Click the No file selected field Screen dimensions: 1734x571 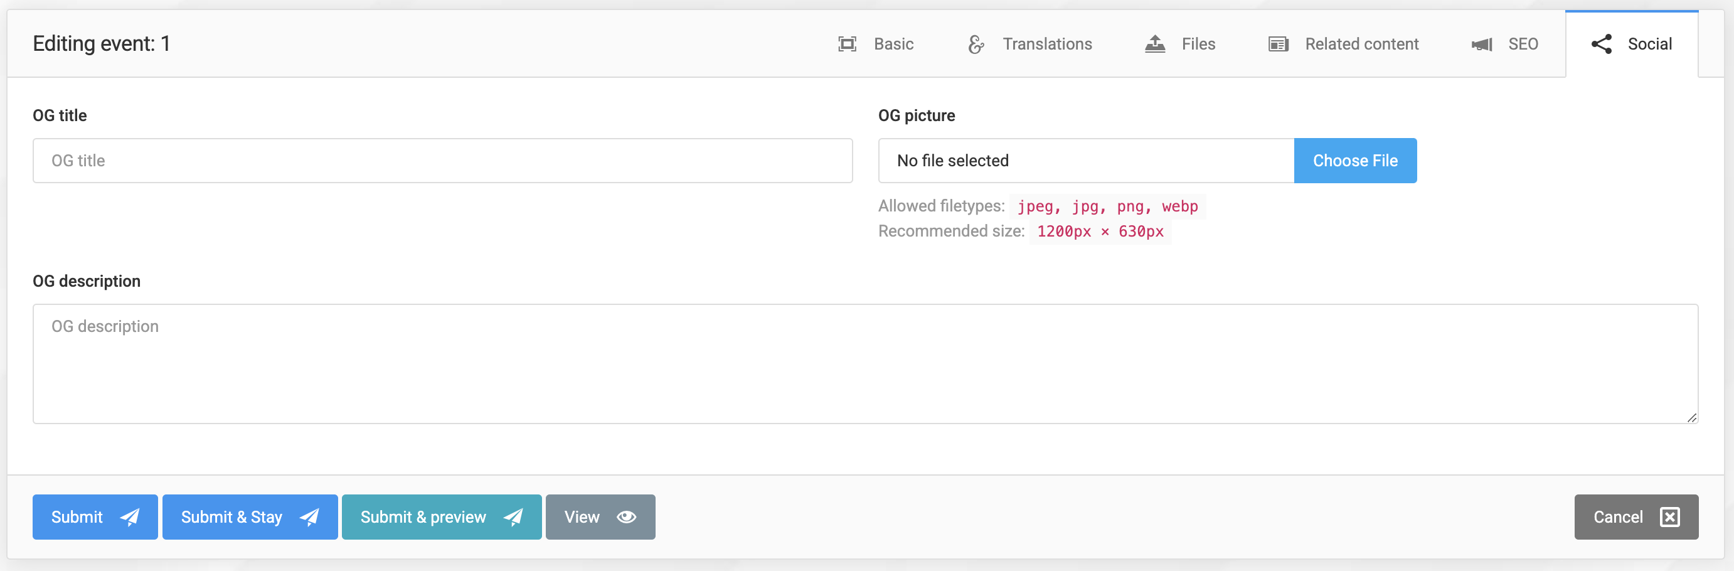coord(1085,161)
